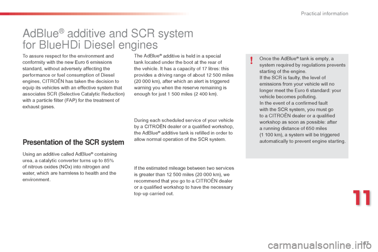Click the line 'of nitrous oxides (NOx) into nitrogen and'
378x252 pixels.
[x=66, y=167]
